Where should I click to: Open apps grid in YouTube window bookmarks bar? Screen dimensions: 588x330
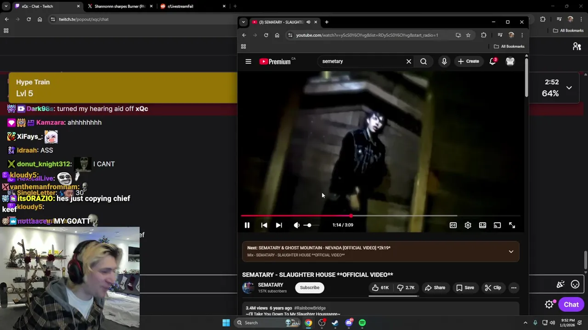pyautogui.click(x=243, y=46)
